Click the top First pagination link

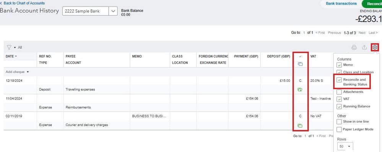[x=320, y=32]
